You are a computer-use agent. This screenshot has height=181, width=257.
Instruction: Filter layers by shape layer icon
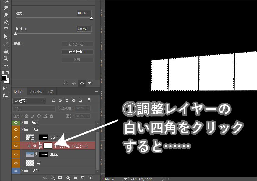(x=73, y=101)
